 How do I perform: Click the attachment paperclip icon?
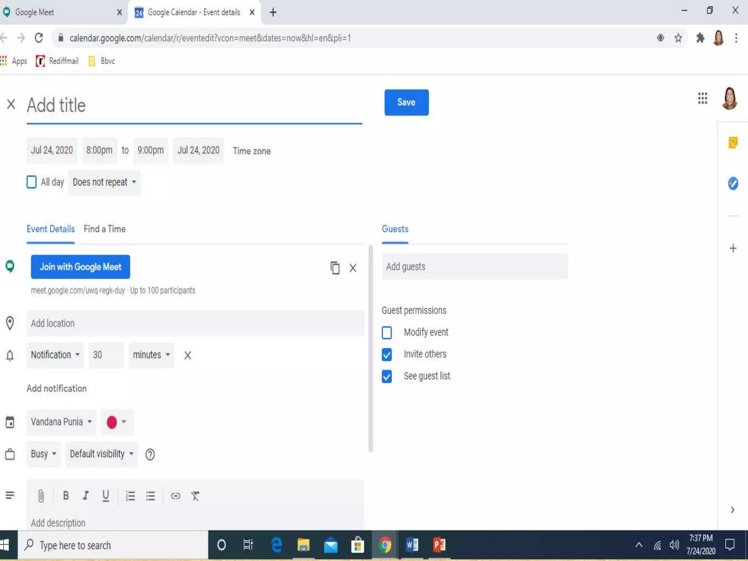click(41, 496)
